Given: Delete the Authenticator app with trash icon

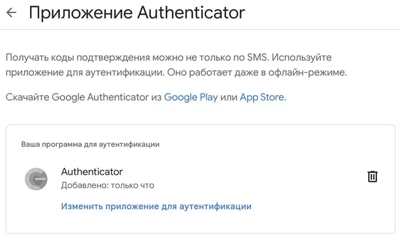Looking at the screenshot, I should [372, 176].
